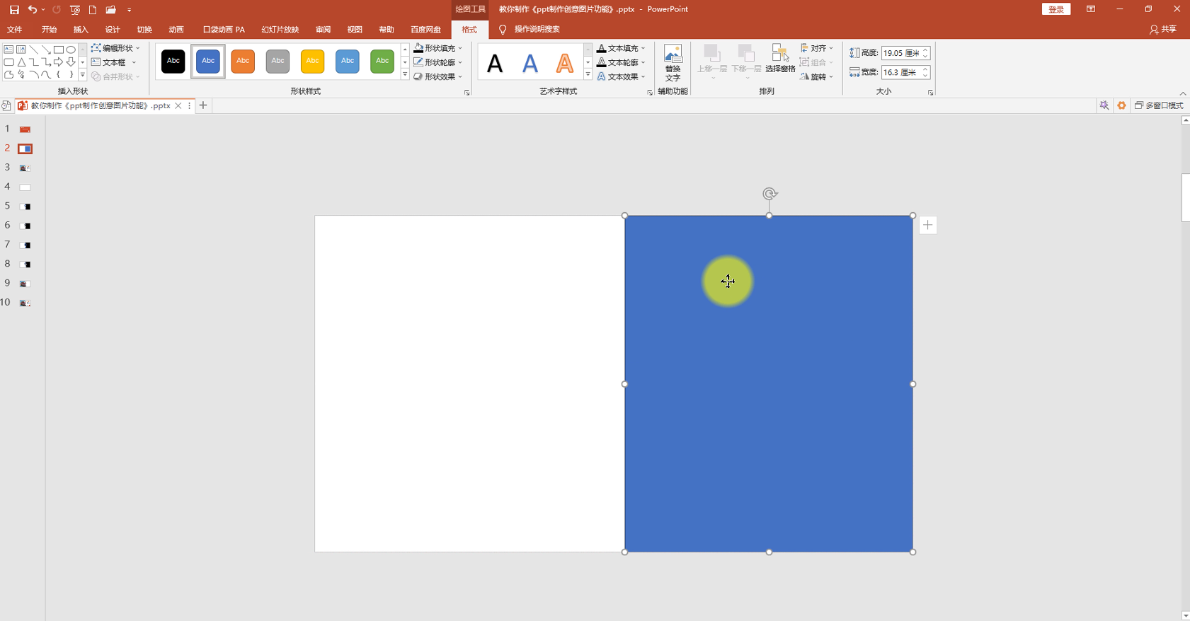Select the rectangle shape tool
The image size is (1190, 621).
pos(59,50)
